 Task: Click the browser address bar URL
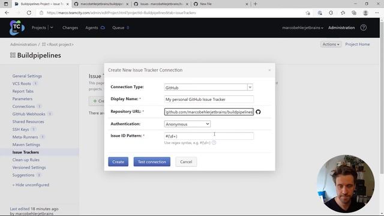pos(121,13)
